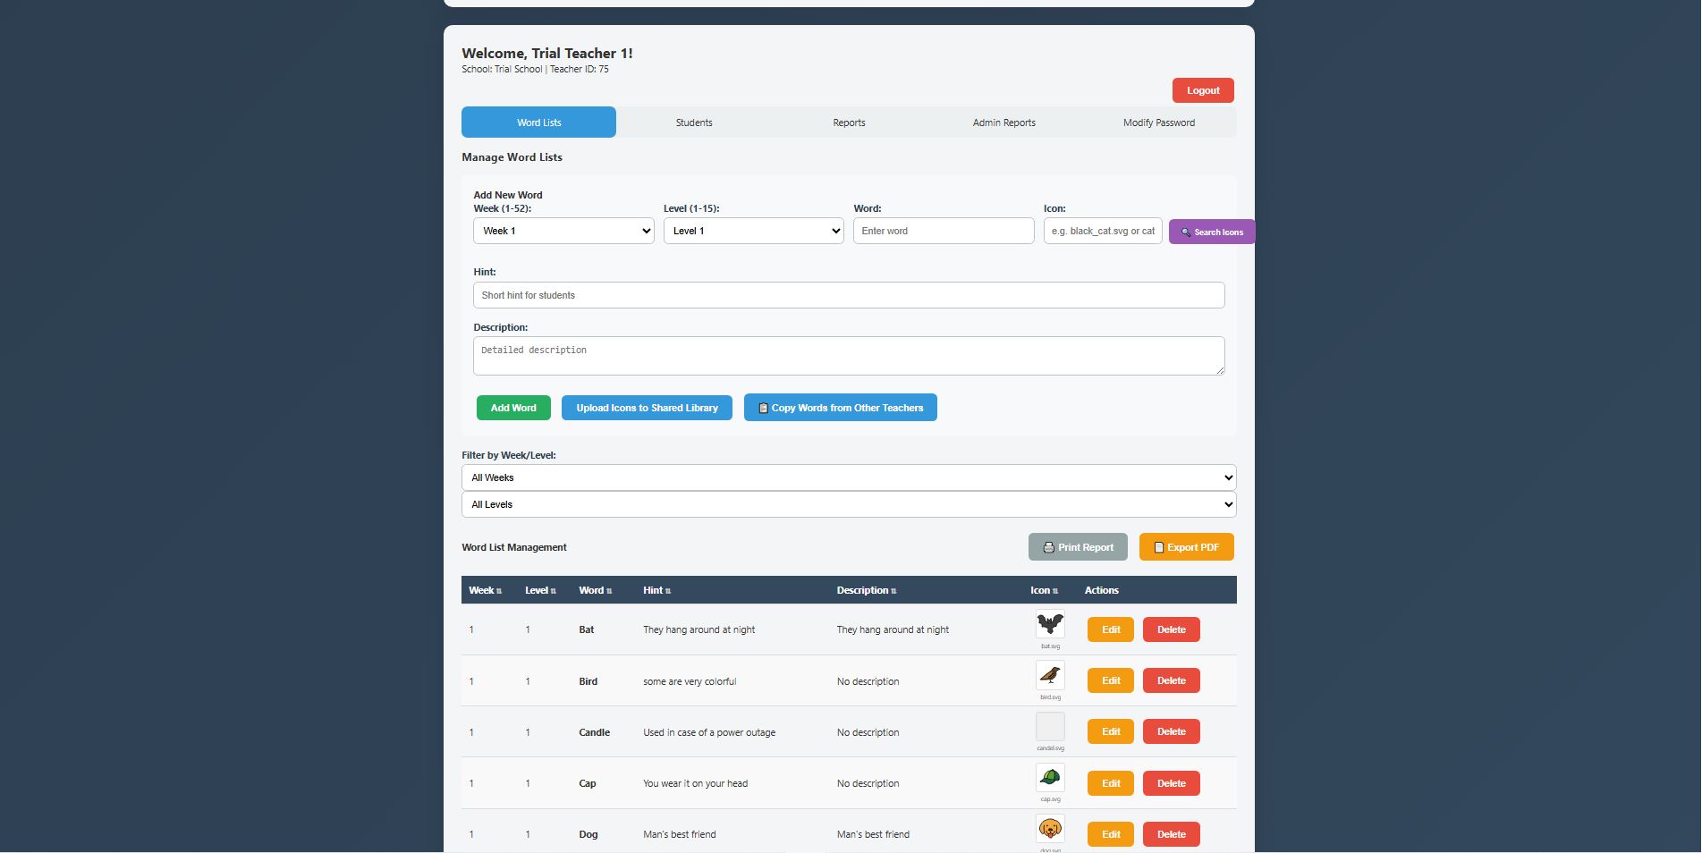Click the empty candle.svg icon placeholder
Image resolution: width=1702 pixels, height=853 pixels.
point(1049,726)
